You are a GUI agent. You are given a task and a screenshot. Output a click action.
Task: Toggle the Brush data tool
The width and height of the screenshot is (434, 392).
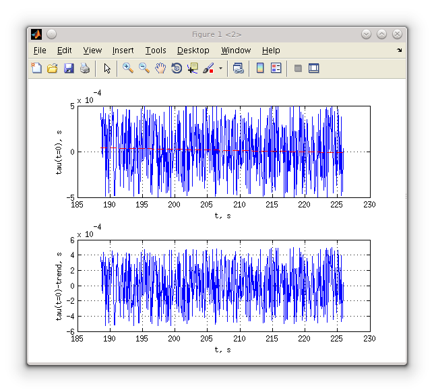pos(208,68)
